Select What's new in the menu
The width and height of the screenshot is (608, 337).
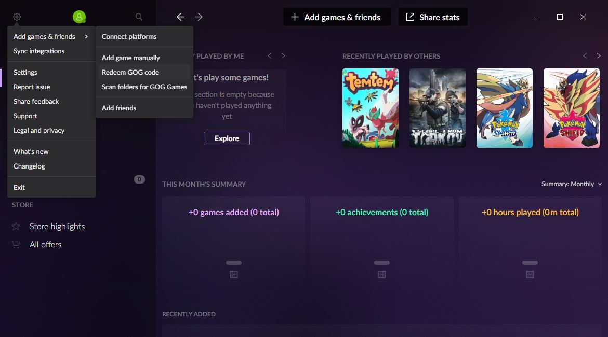[51, 152]
